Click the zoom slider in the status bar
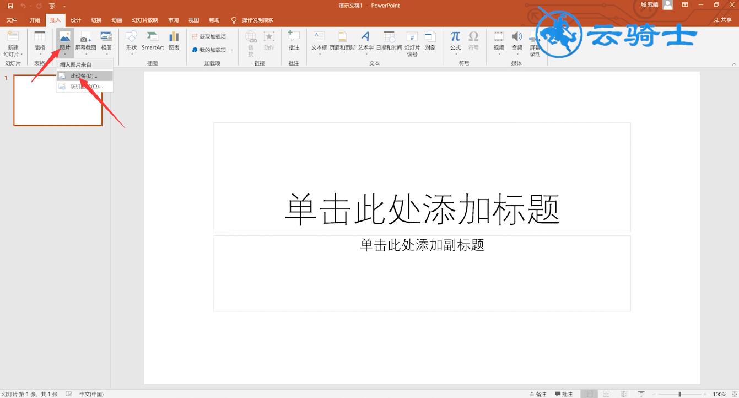 (x=679, y=394)
